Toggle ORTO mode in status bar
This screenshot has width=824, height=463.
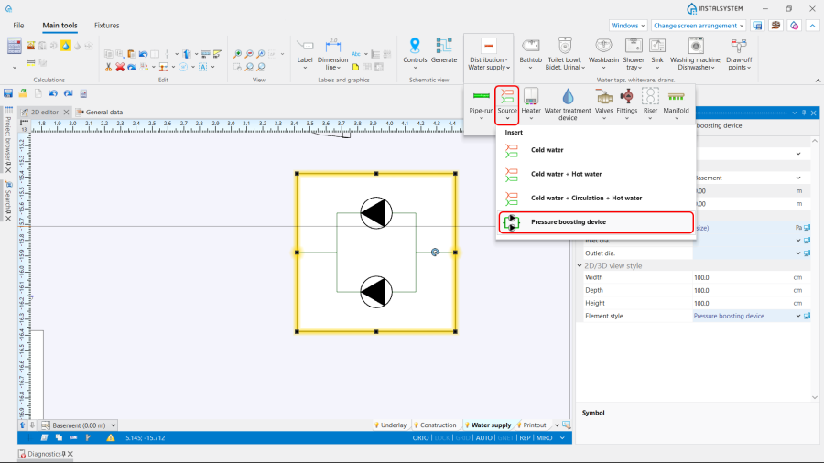[421, 438]
